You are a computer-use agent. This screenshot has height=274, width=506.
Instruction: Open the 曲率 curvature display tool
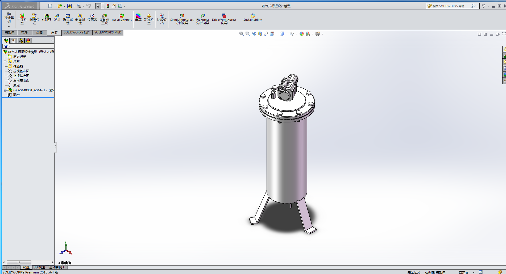pyautogui.click(x=138, y=18)
